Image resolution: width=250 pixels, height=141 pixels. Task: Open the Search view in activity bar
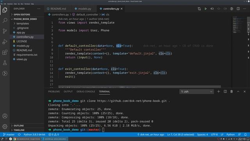(5, 20)
